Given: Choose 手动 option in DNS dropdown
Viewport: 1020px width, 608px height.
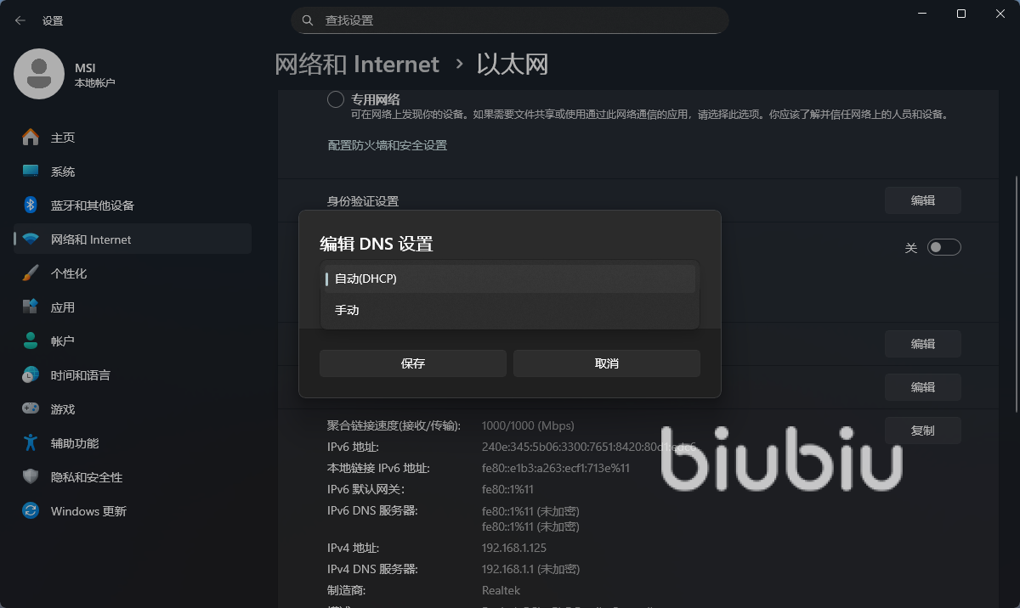Looking at the screenshot, I should pyautogui.click(x=510, y=311).
